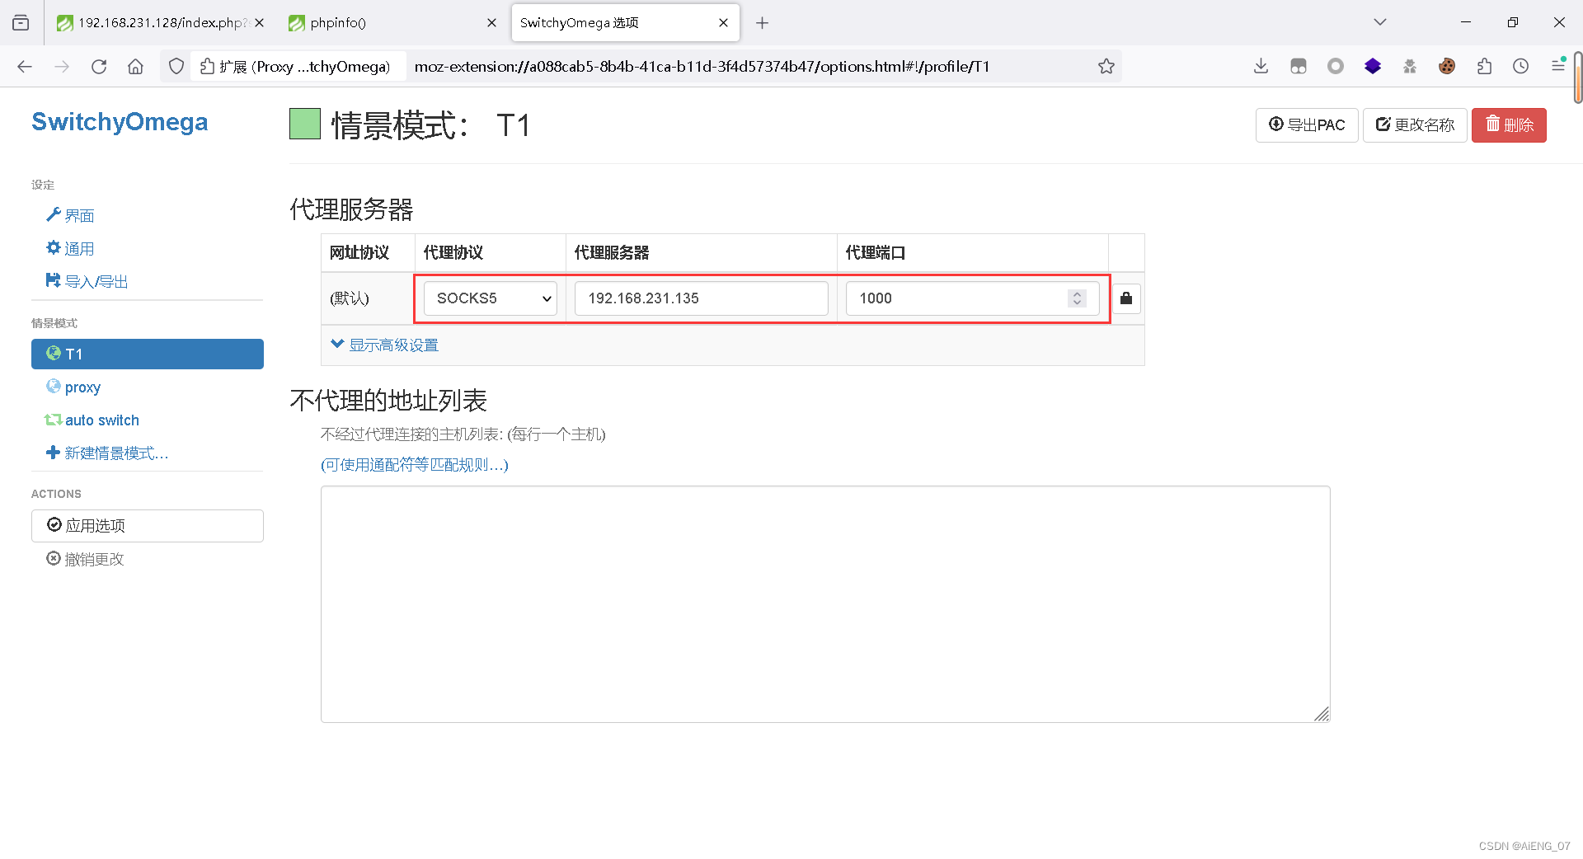
Task: Open browsing history clock icon
Action: click(1521, 67)
